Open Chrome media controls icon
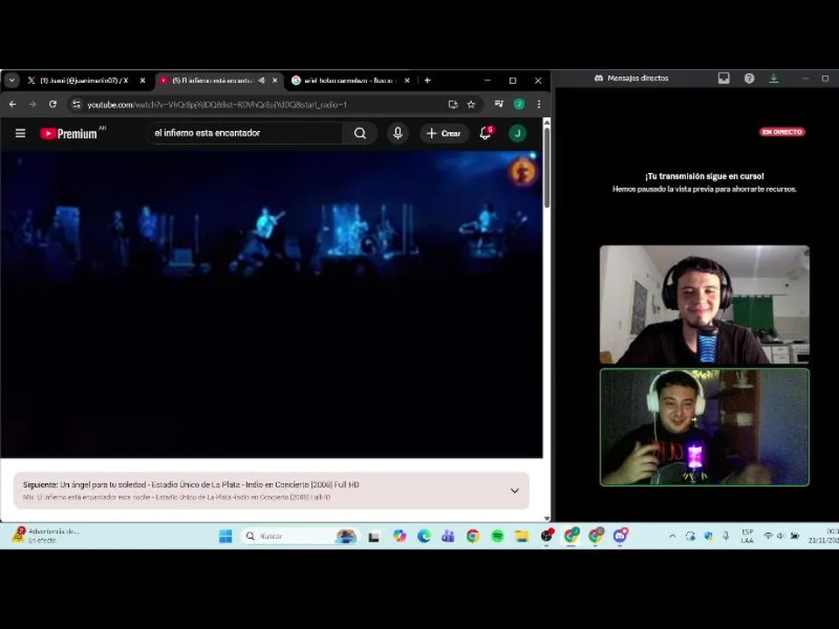Viewport: 839px width, 629px height. click(x=499, y=104)
